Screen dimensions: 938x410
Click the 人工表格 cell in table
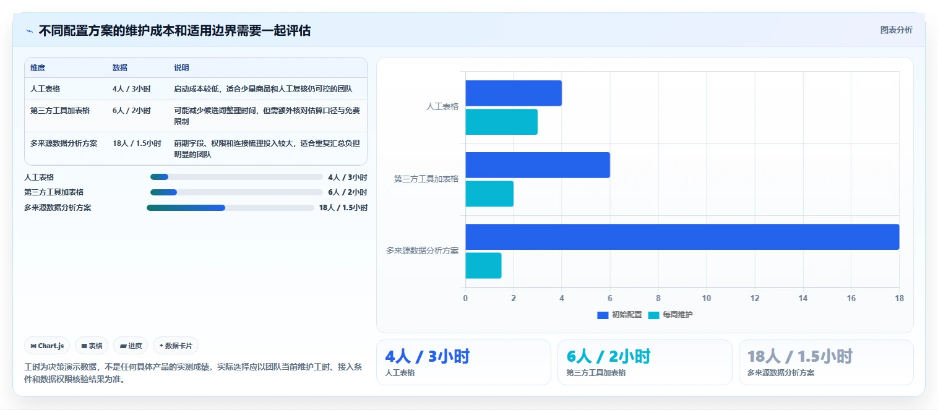click(45, 89)
